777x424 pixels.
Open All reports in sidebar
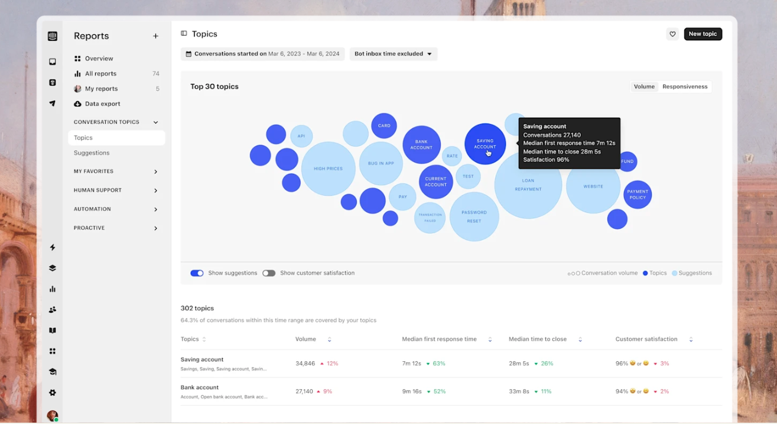[100, 74]
